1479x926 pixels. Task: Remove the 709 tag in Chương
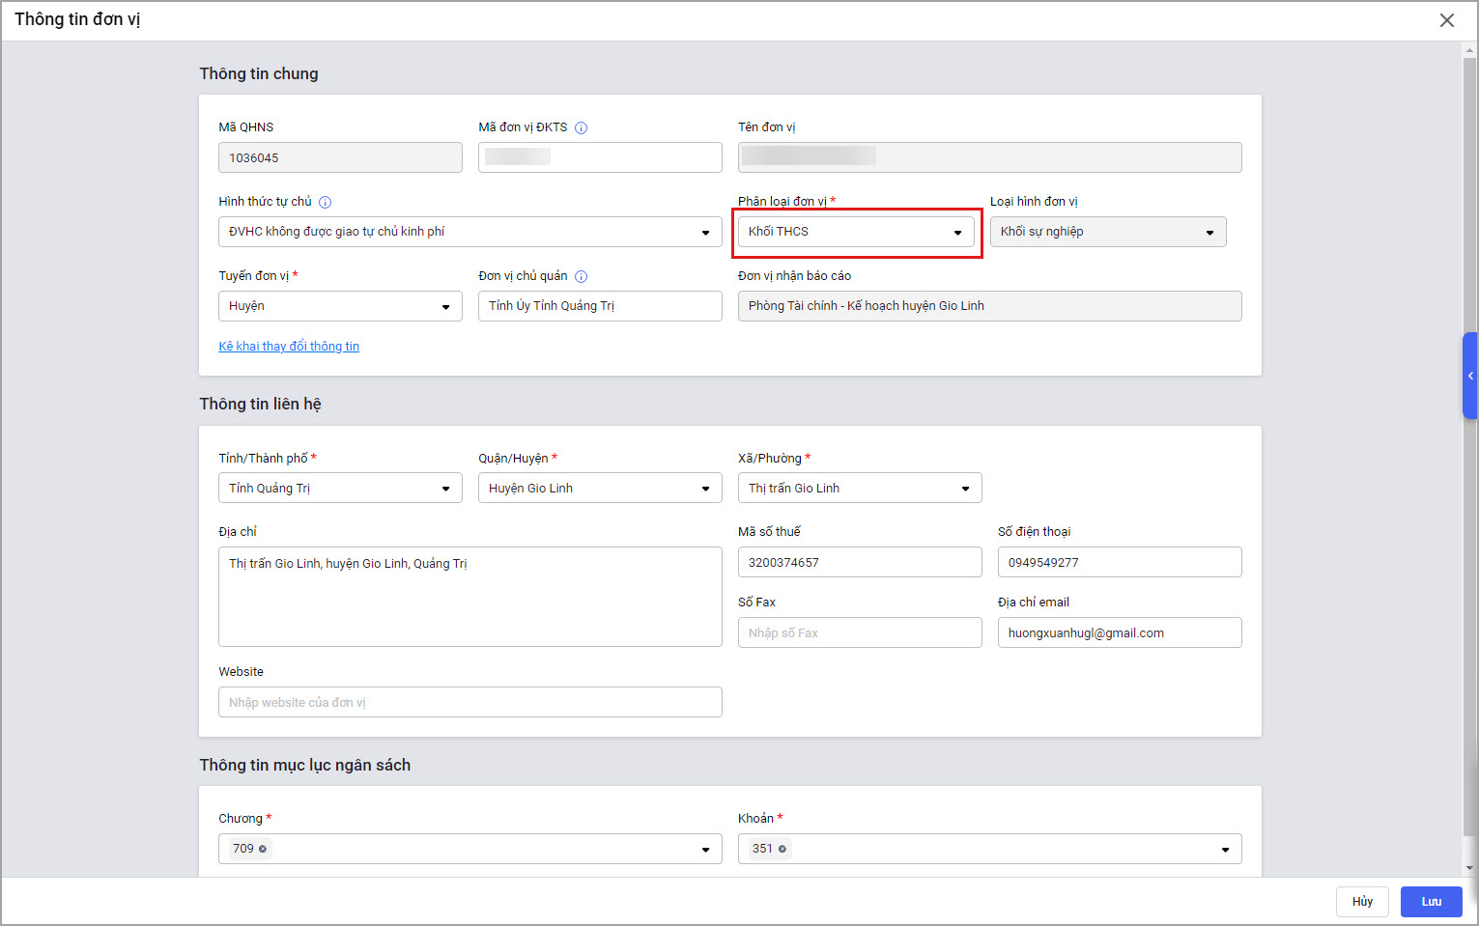[x=263, y=849]
